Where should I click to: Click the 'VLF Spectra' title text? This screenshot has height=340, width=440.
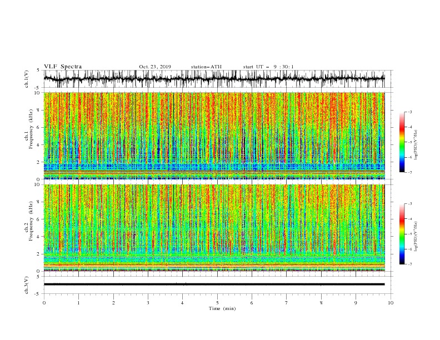click(x=63, y=67)
